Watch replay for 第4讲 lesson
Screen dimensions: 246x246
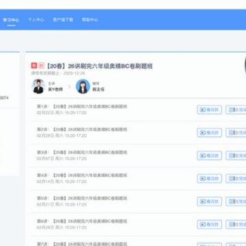pyautogui.click(x=209, y=178)
